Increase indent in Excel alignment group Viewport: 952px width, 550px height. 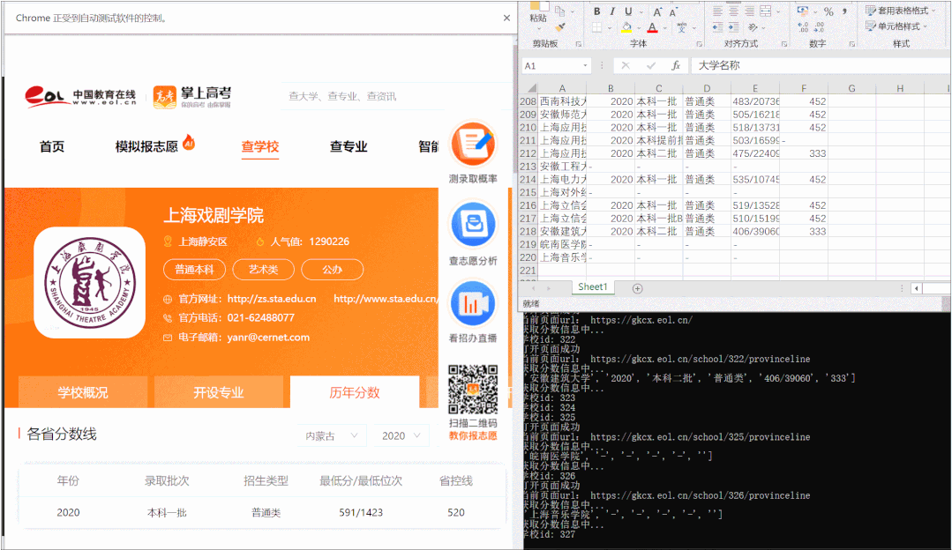[733, 27]
